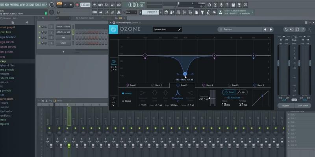Screen dimensions: 315x157
Task: Switch to the Band 4 tab
Action: pyautogui.click(x=208, y=85)
